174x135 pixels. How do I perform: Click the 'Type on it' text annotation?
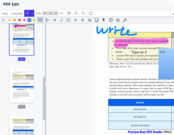point(139,52)
